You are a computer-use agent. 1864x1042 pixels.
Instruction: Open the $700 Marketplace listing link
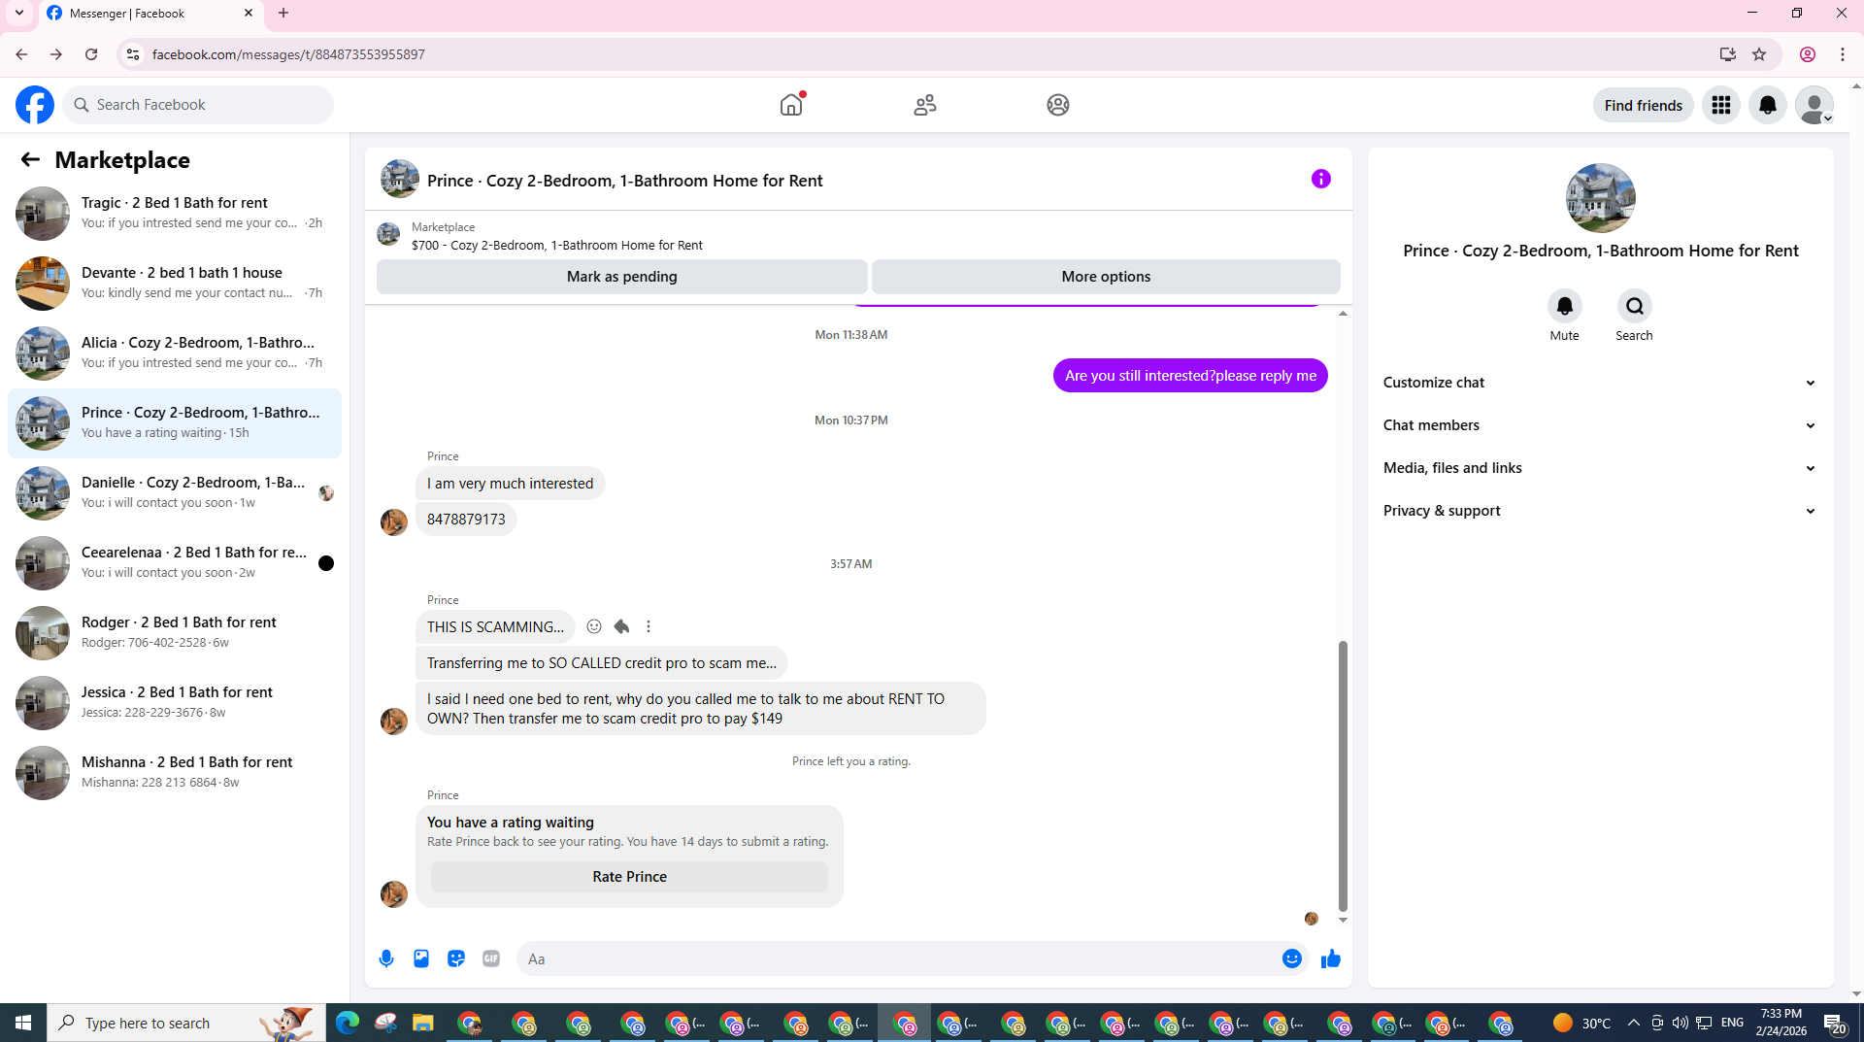pyautogui.click(x=556, y=245)
